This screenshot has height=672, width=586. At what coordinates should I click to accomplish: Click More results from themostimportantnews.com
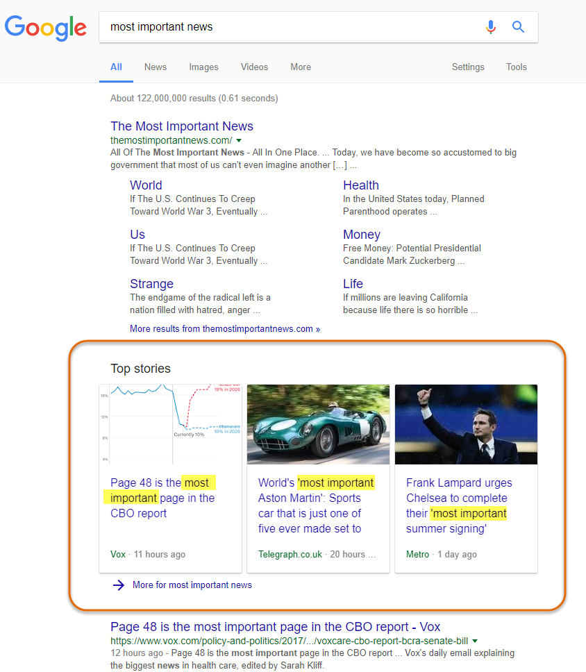click(x=225, y=329)
